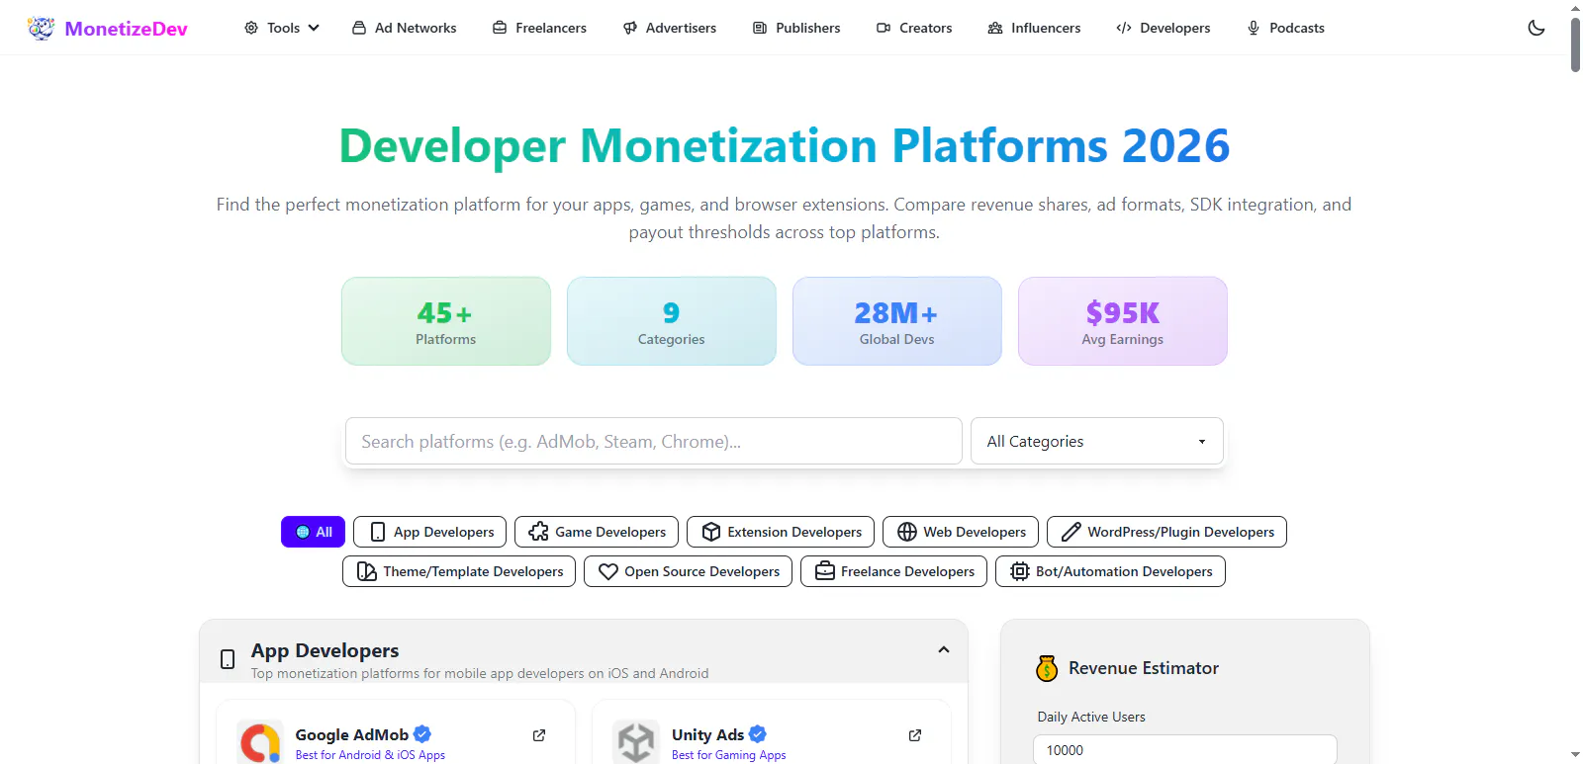Screen dimensions: 1583x764
Task: Click the Advertisers megaphone icon
Action: pyautogui.click(x=630, y=28)
